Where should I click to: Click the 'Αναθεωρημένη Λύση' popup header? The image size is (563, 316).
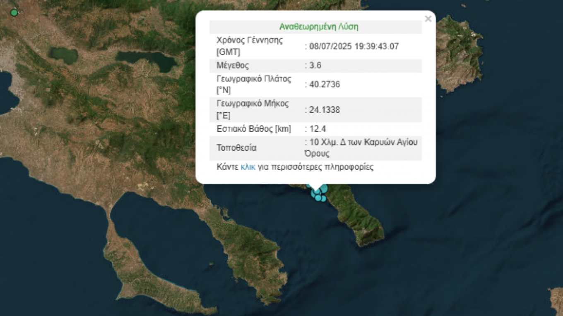coord(318,27)
